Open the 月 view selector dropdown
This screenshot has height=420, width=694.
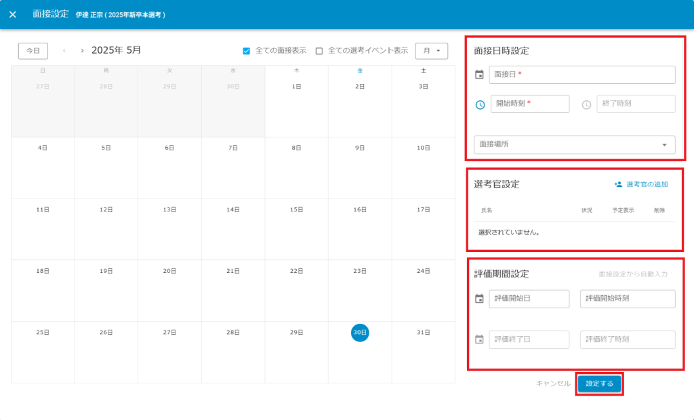click(431, 51)
